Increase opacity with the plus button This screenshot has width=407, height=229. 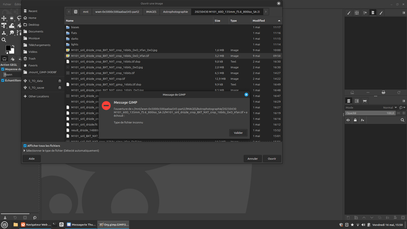click(x=404, y=113)
